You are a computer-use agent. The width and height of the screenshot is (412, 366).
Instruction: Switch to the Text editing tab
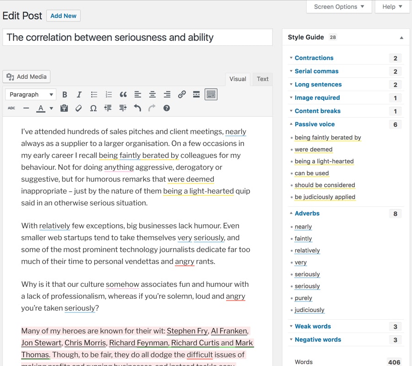pyautogui.click(x=262, y=79)
